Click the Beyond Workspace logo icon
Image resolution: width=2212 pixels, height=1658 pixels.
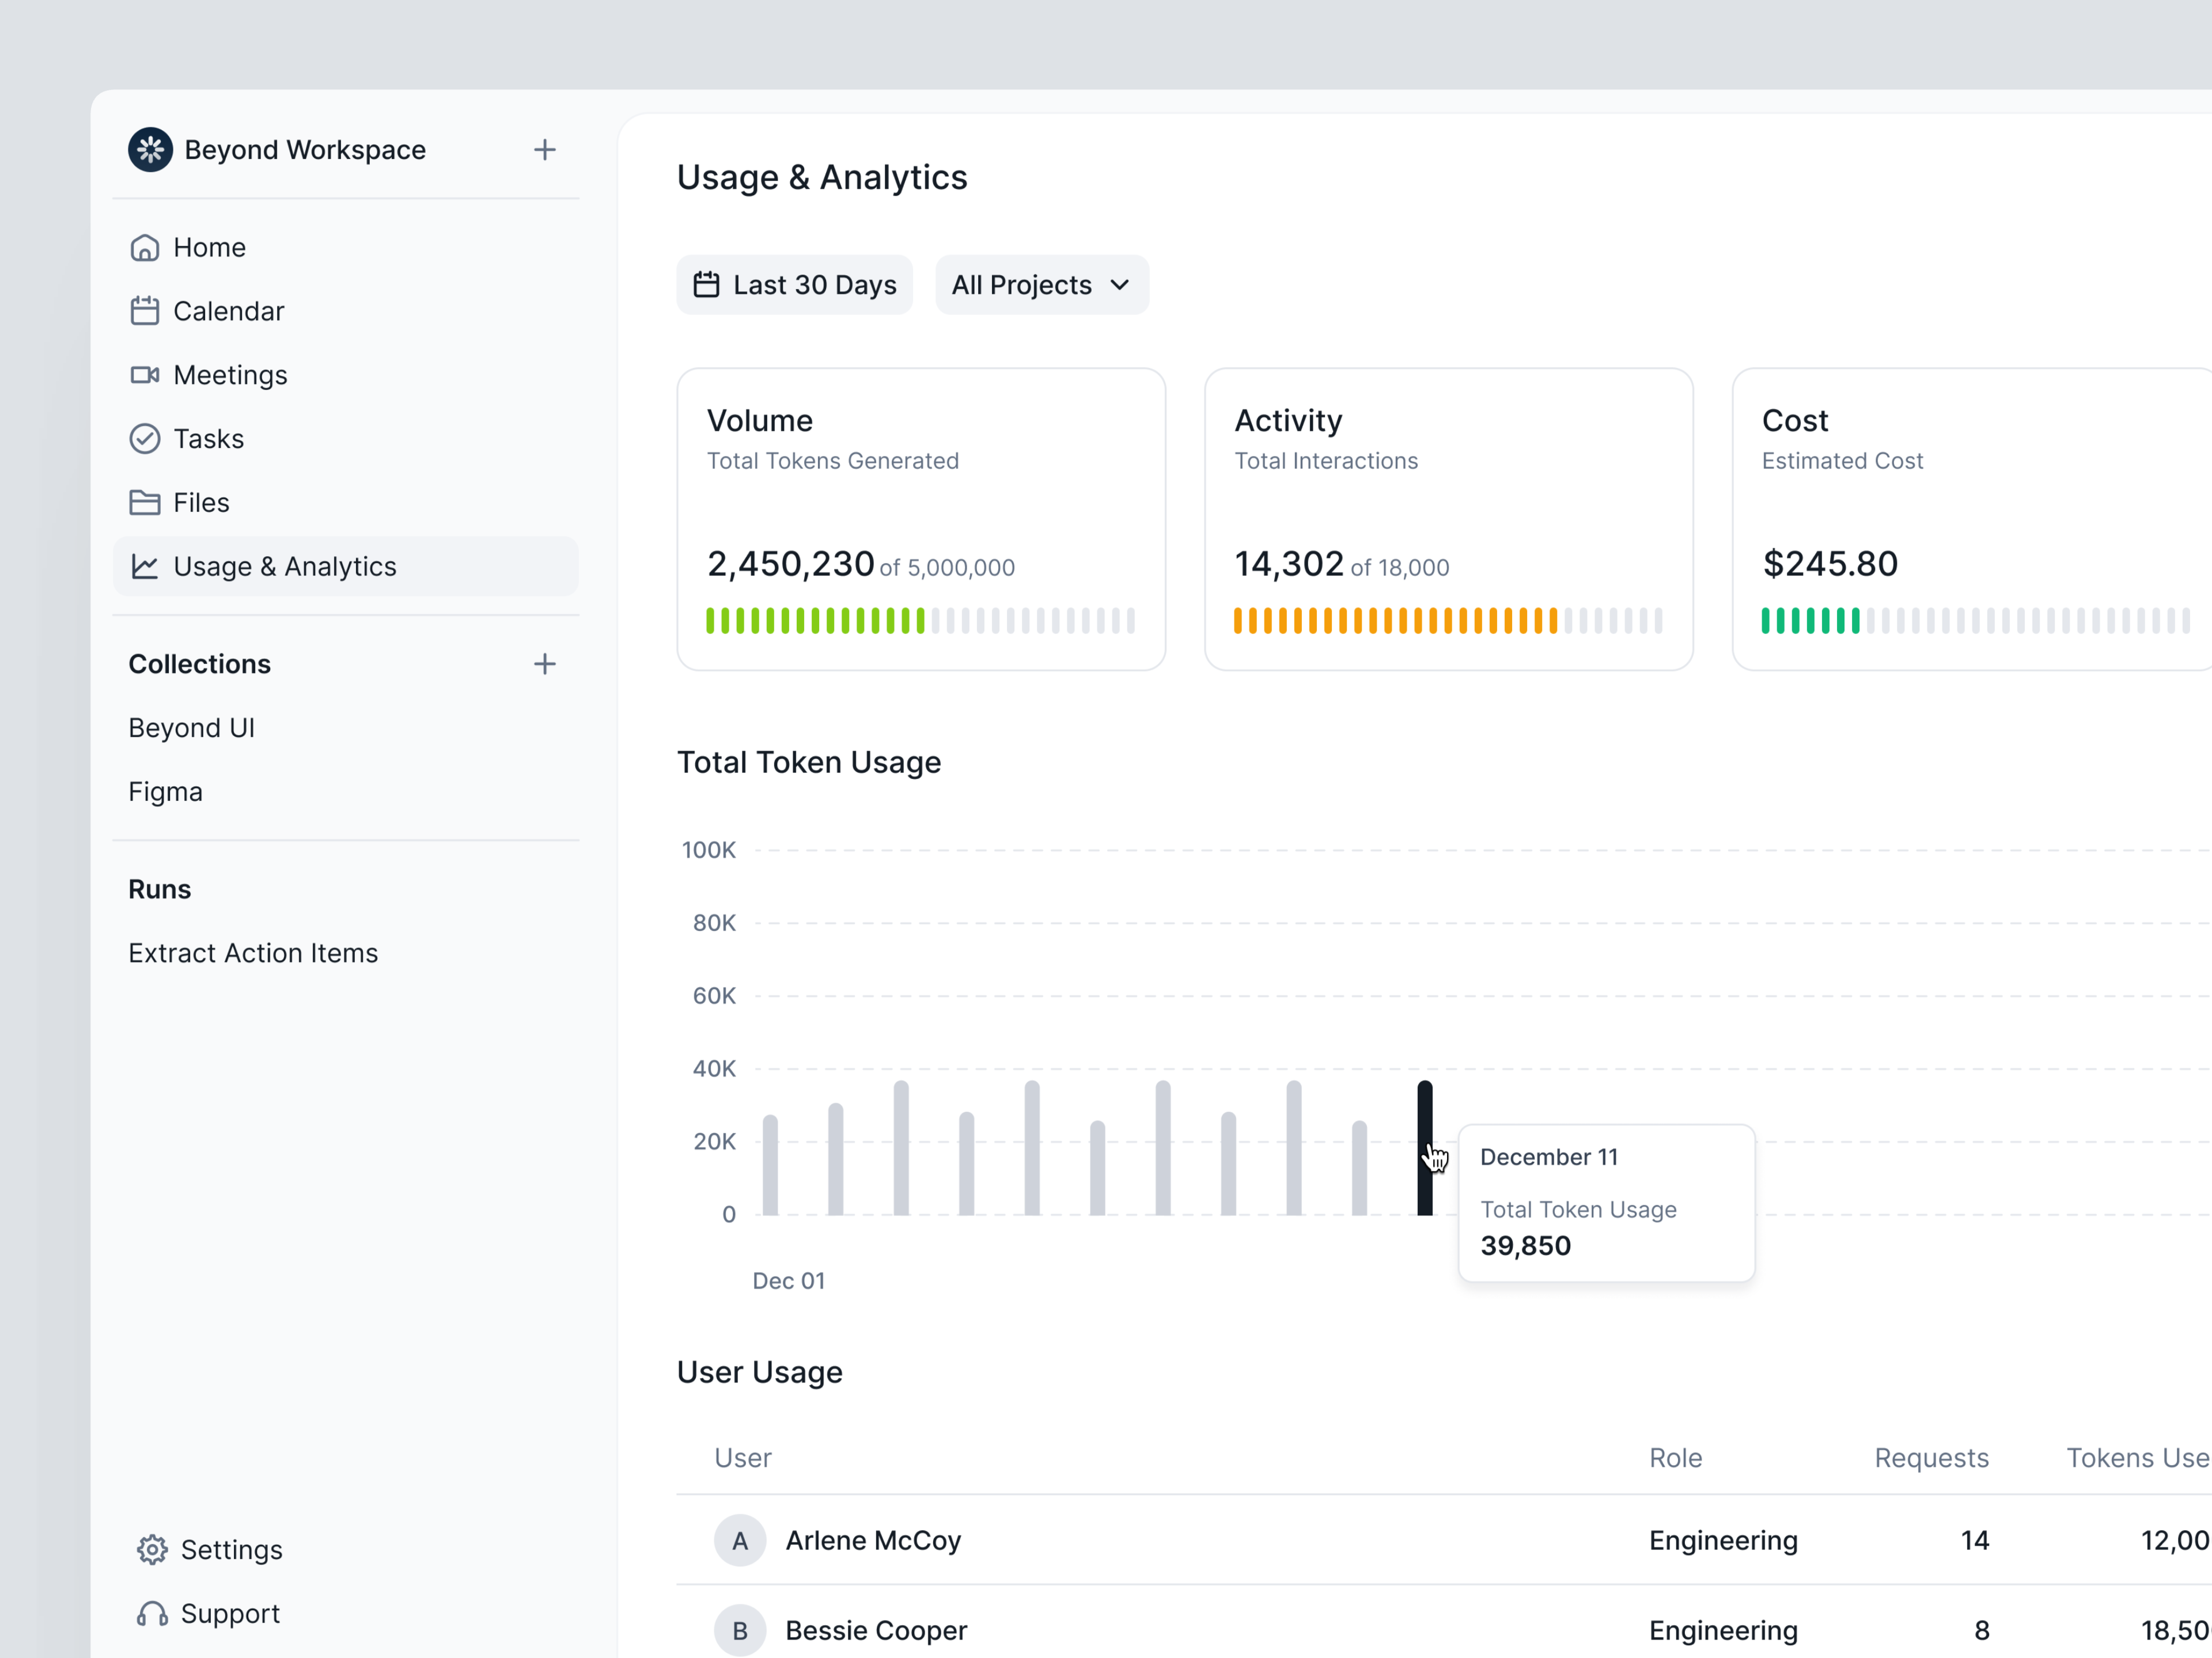(151, 149)
